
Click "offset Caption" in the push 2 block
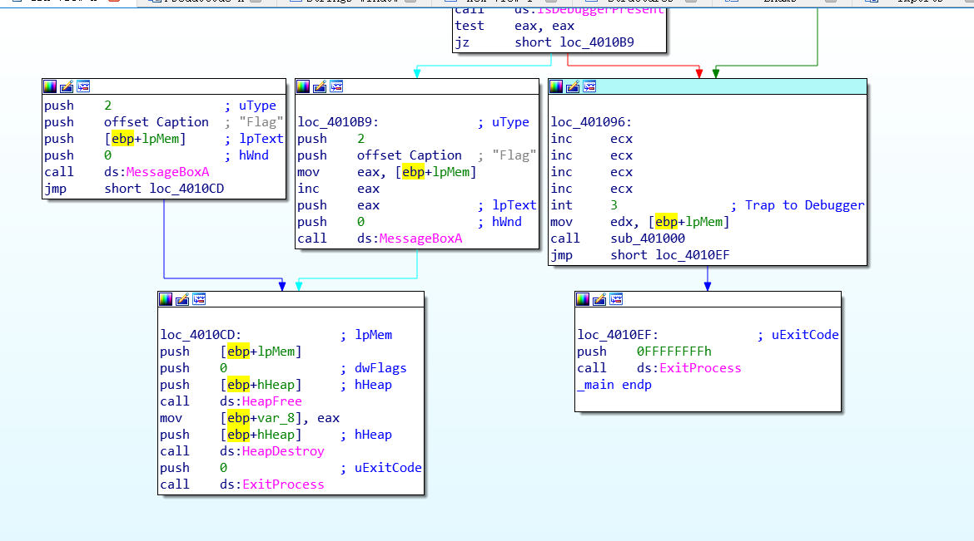[157, 122]
